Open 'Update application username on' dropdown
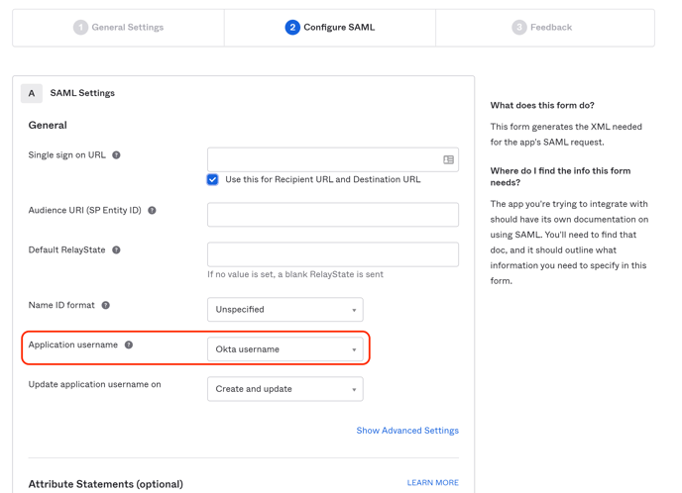This screenshot has width=682, height=493. pos(284,389)
